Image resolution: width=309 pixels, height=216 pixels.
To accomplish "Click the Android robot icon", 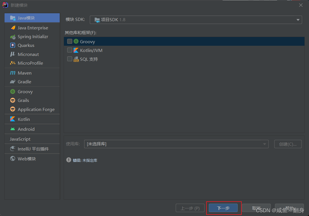I will point(13,129).
